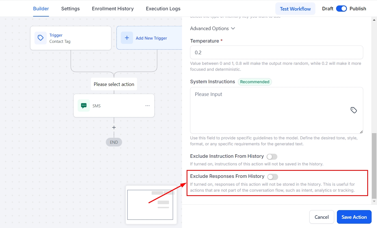Click the Cancel button
377x228 pixels.
point(321,217)
